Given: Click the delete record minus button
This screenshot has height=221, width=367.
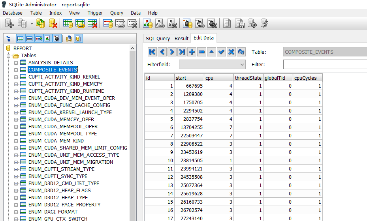Looking at the screenshot, I should pos(201,52).
